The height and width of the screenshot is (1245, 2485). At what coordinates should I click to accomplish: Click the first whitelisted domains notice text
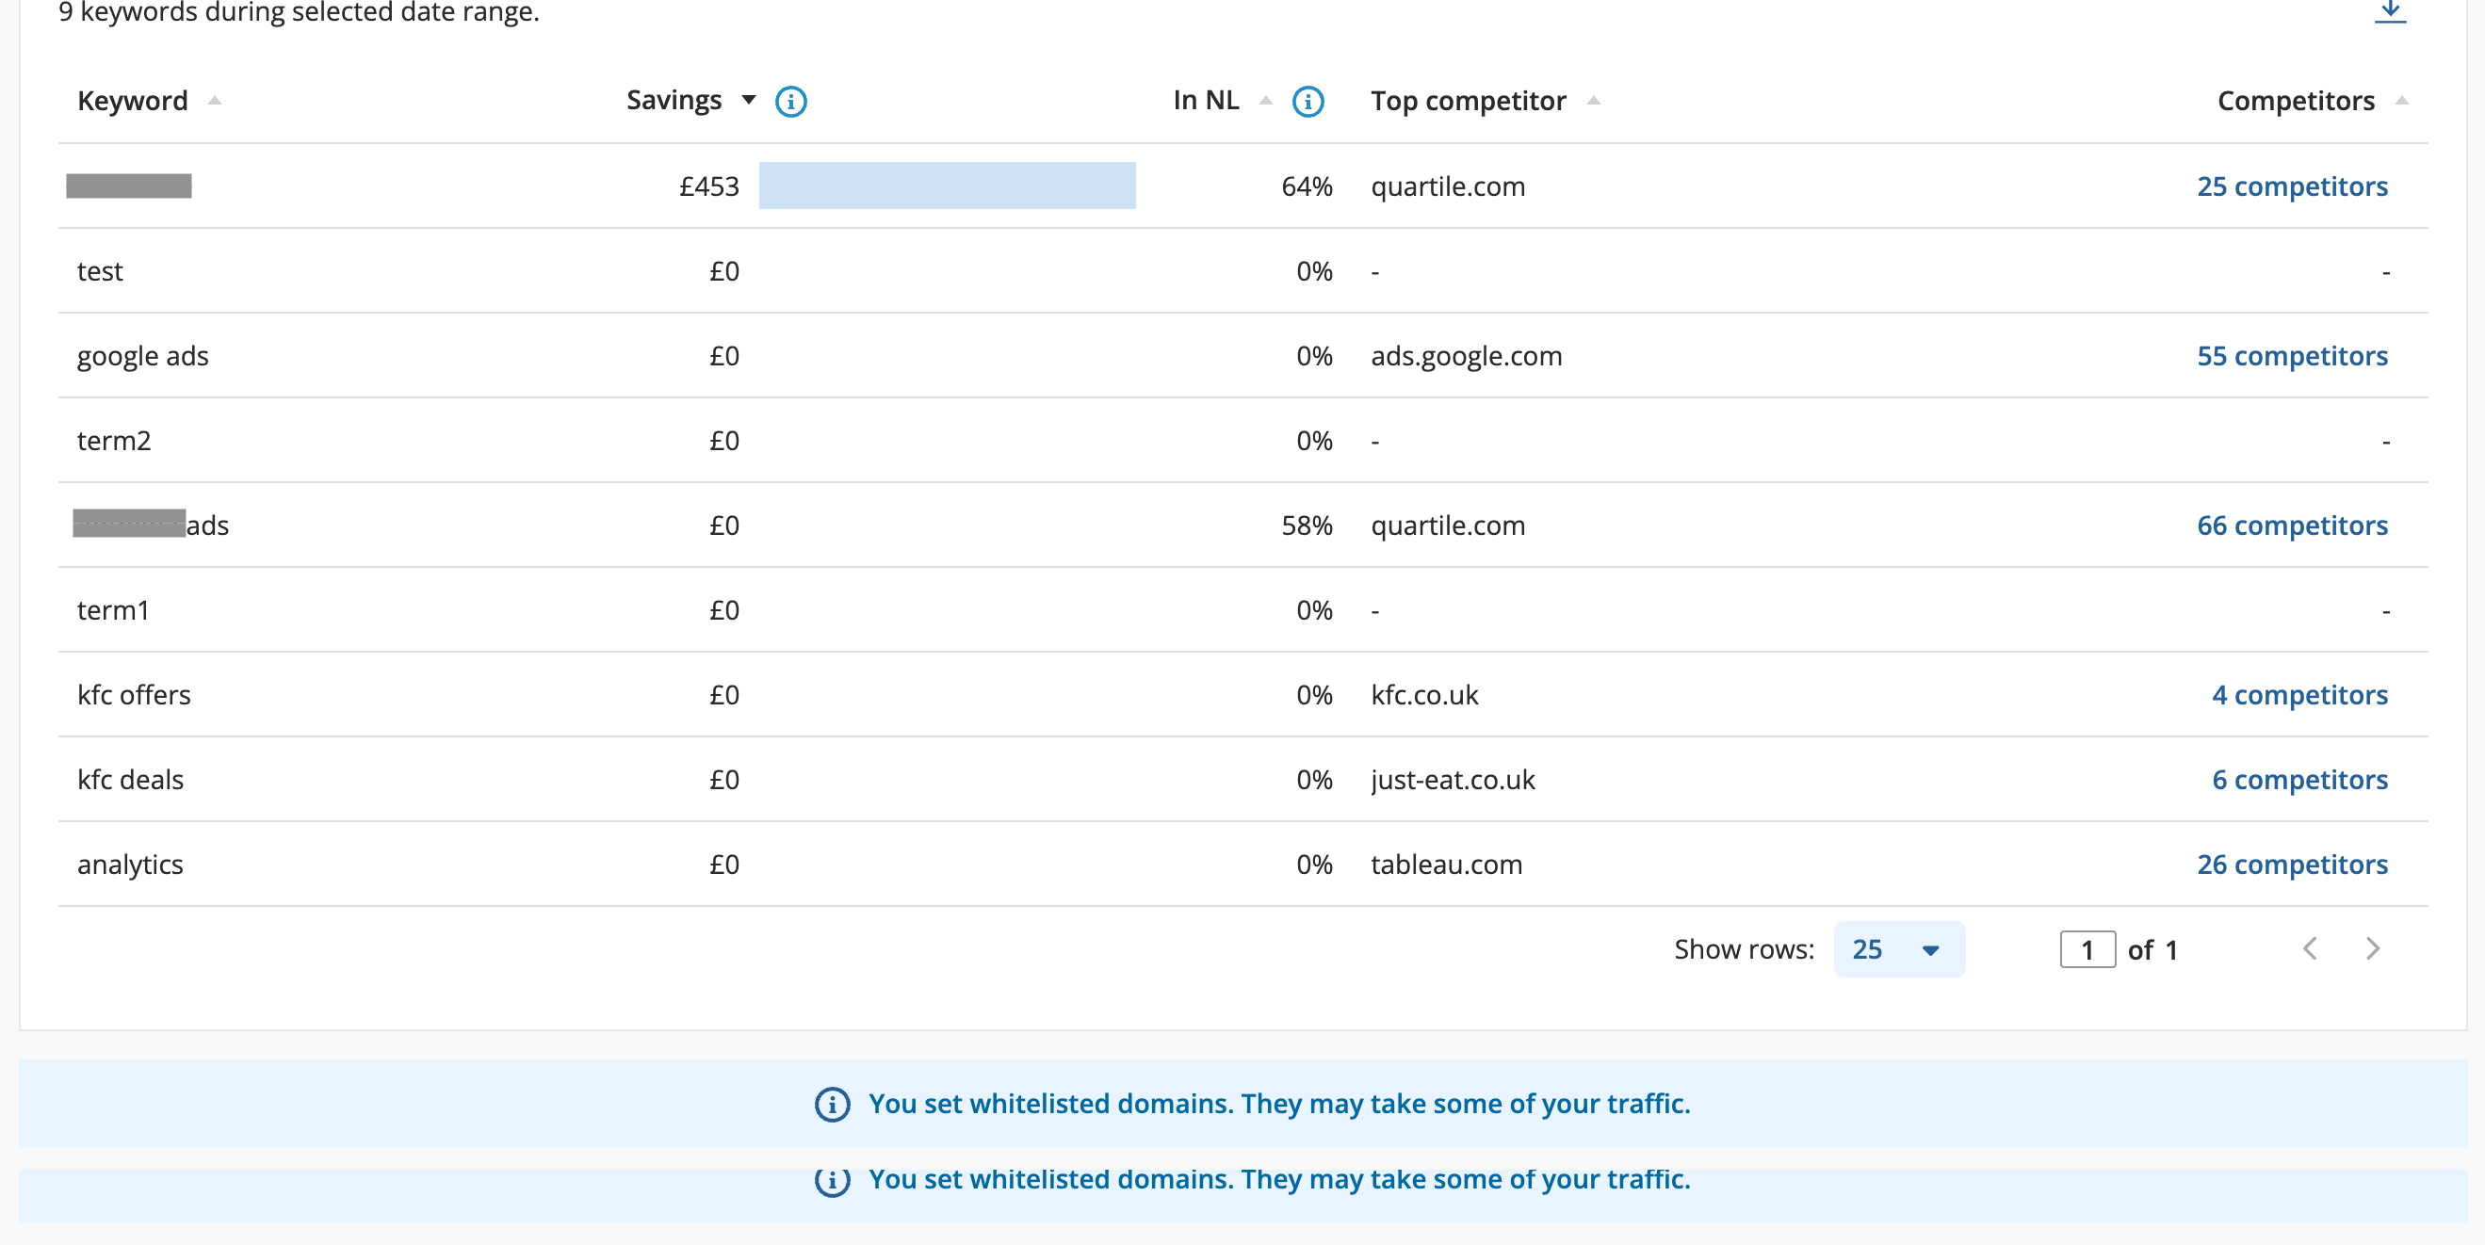click(x=1279, y=1104)
